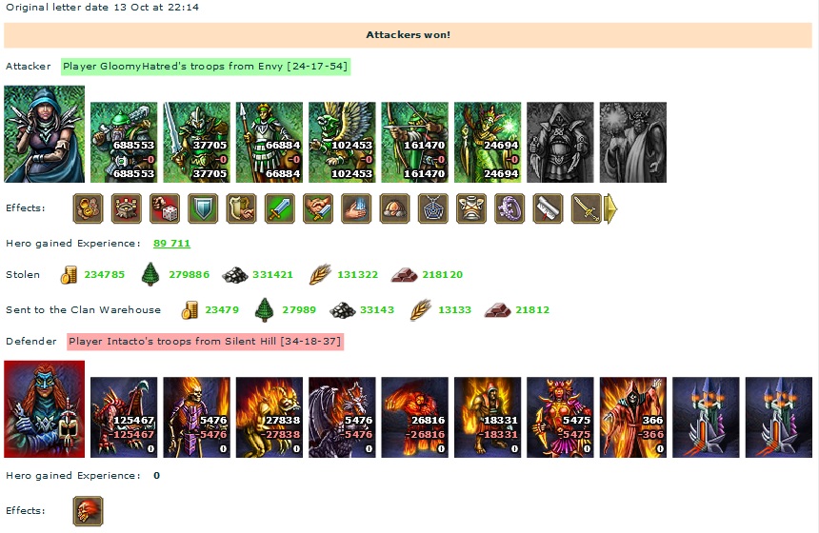The width and height of the screenshot is (819, 533).
Task: Click the rolled scroll effect icon
Action: click(x=548, y=208)
